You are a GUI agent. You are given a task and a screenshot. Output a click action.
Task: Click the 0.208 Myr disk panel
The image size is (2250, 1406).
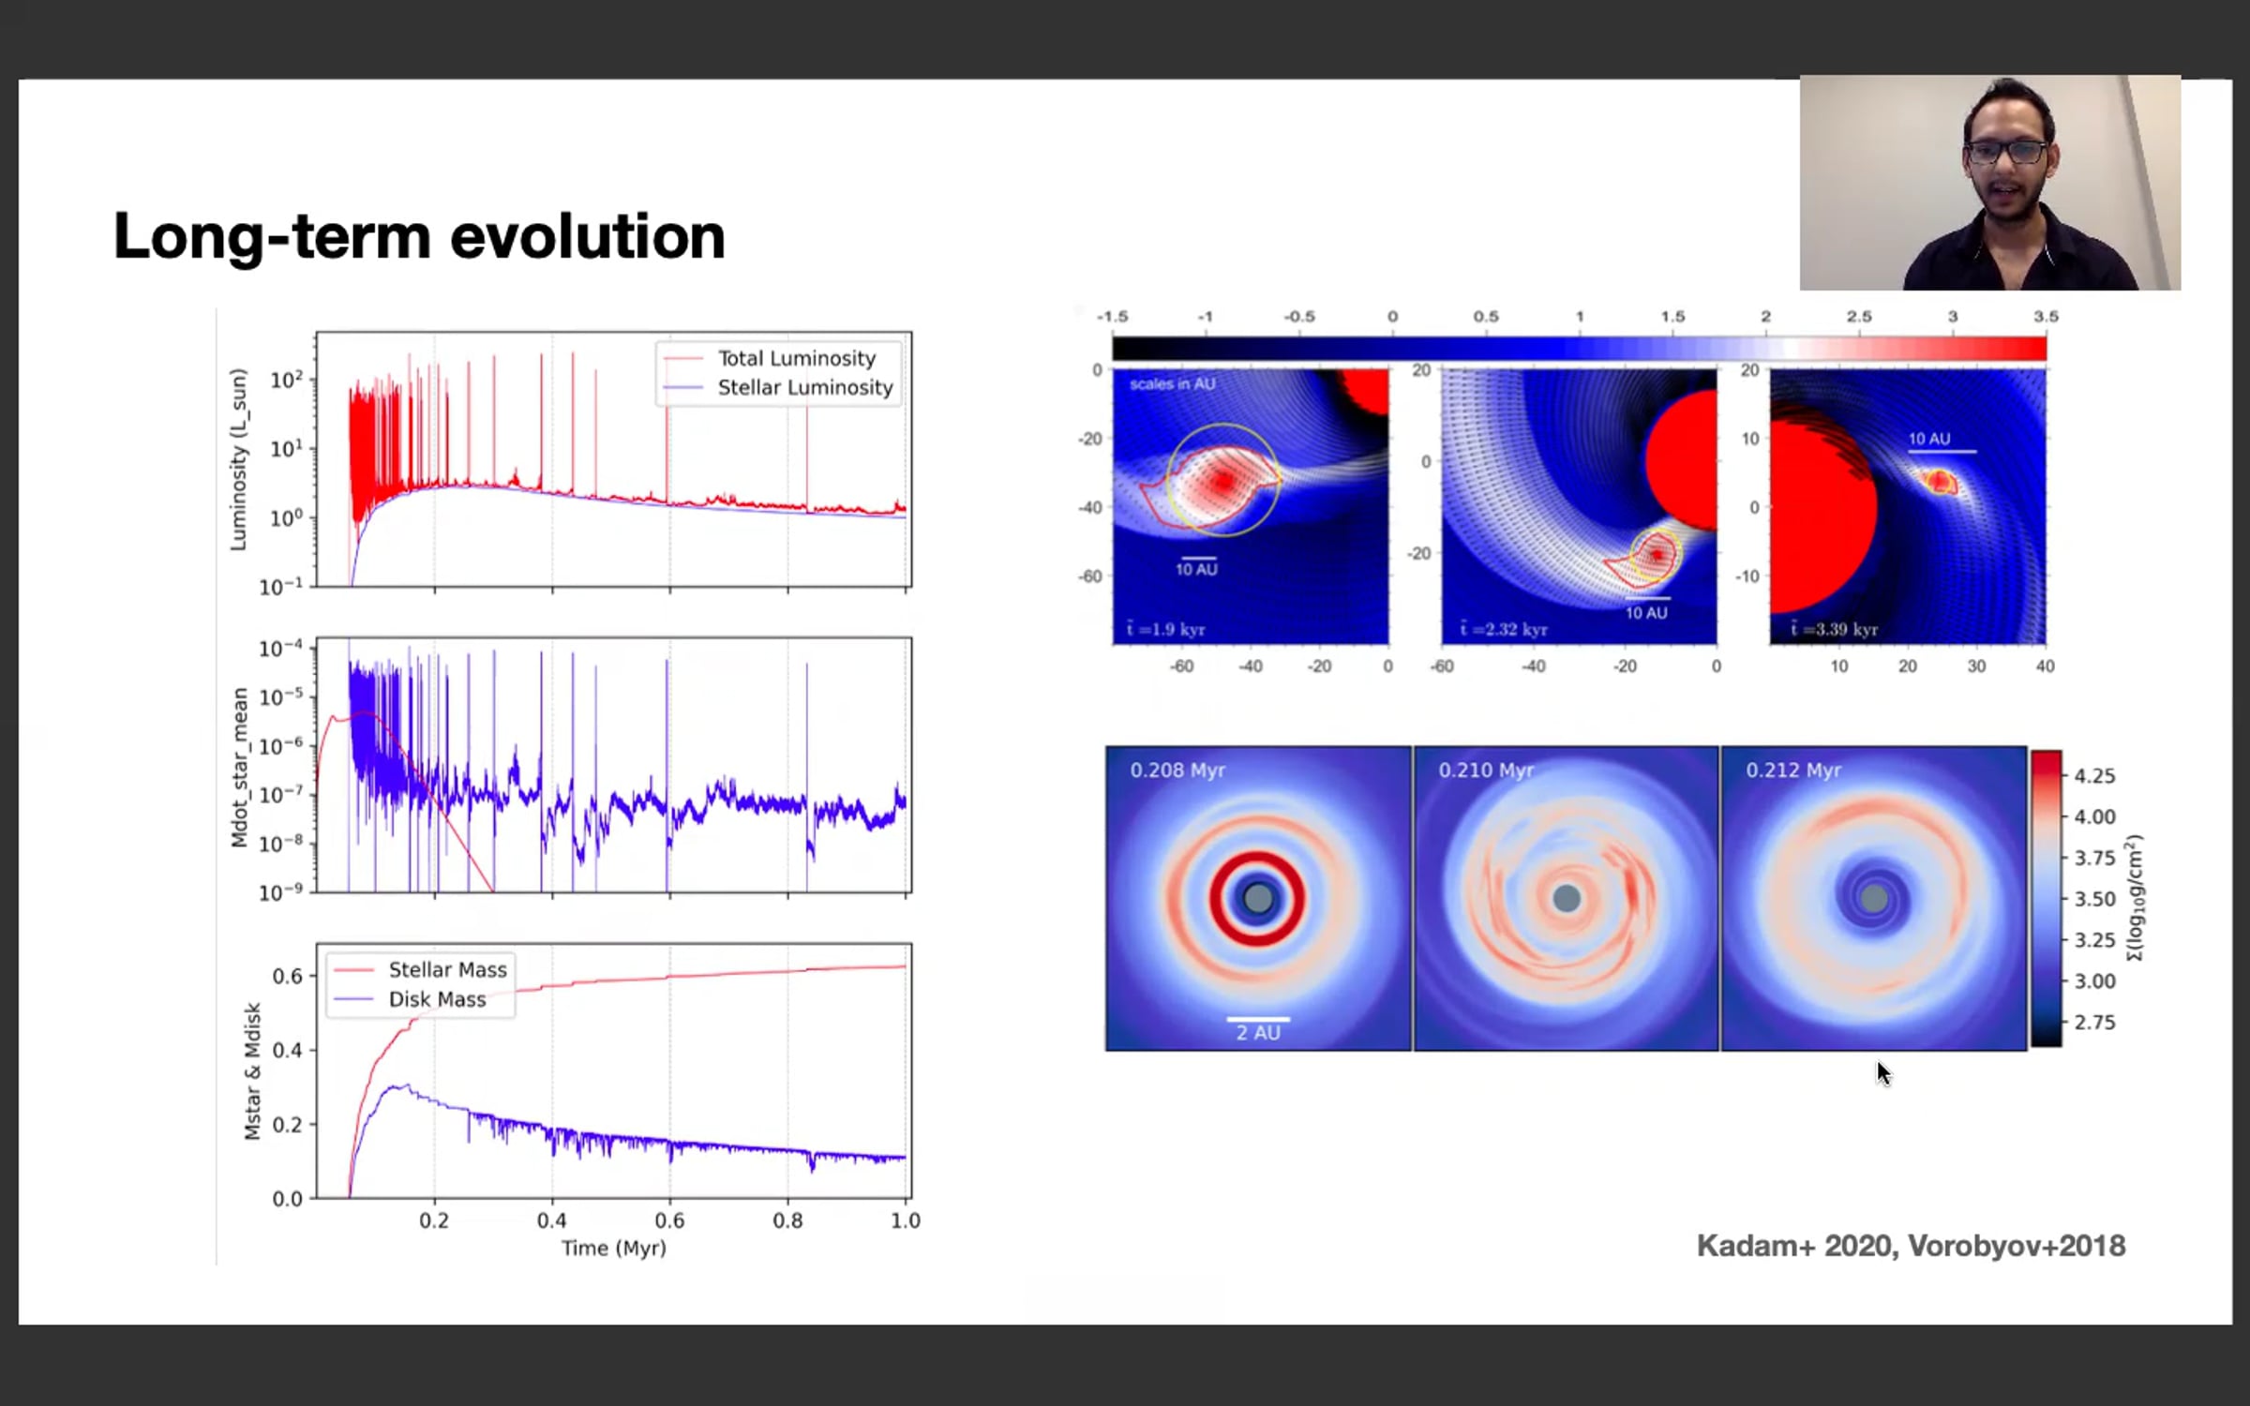[1258, 898]
